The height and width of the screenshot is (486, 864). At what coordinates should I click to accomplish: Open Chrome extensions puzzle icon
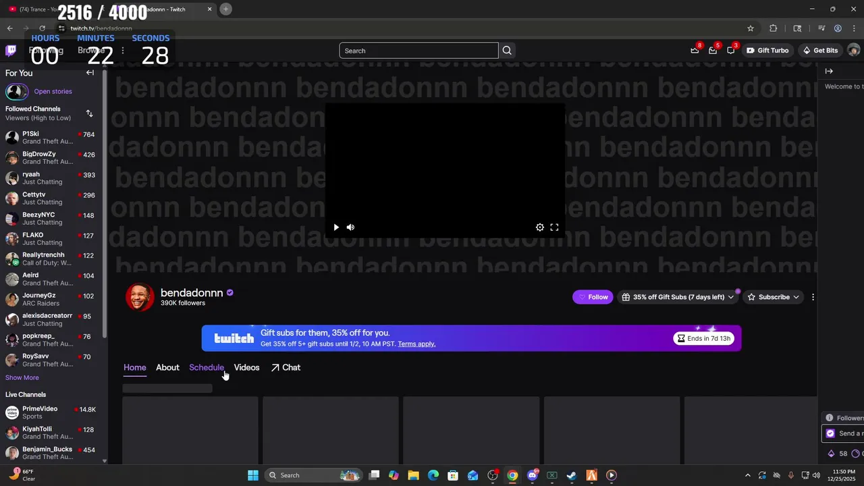774,28
